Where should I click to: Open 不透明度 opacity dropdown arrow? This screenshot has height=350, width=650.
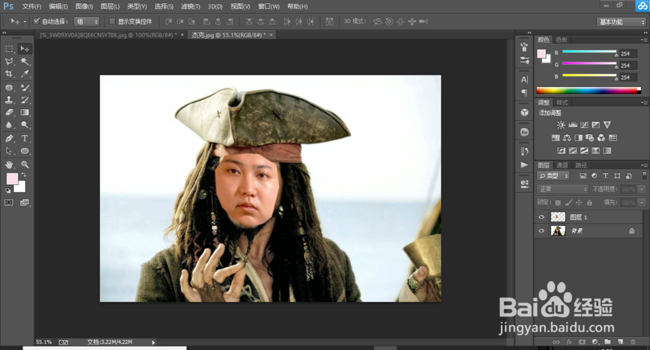click(x=642, y=189)
